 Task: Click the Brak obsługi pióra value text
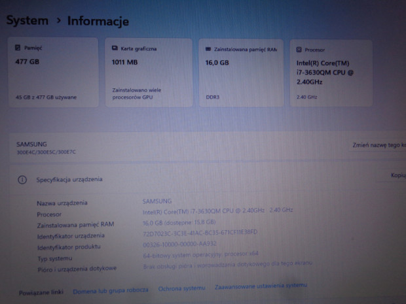[x=228, y=265]
